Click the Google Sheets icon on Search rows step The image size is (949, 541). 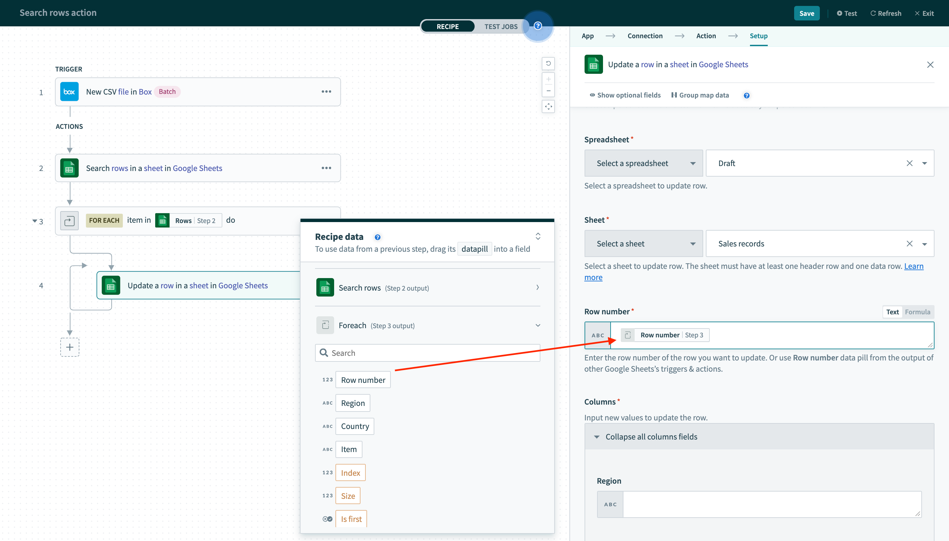pyautogui.click(x=69, y=168)
